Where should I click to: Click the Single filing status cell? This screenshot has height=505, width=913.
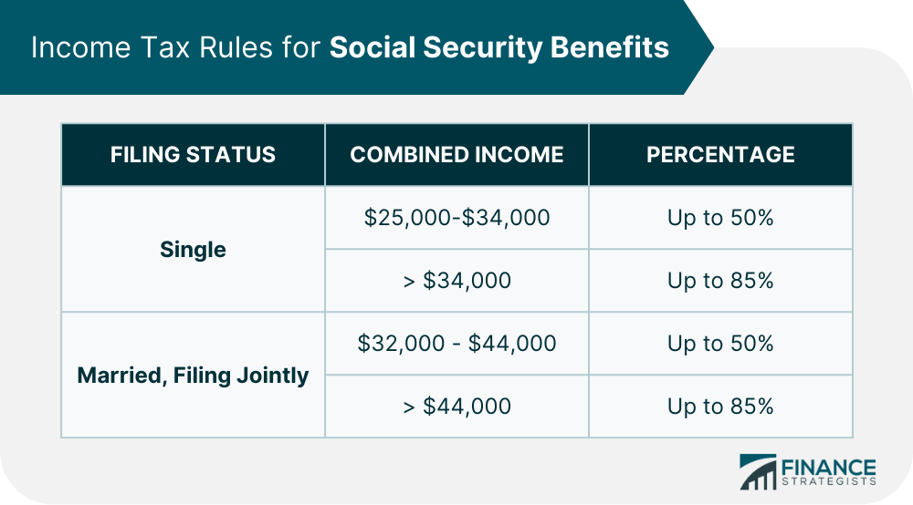193,249
